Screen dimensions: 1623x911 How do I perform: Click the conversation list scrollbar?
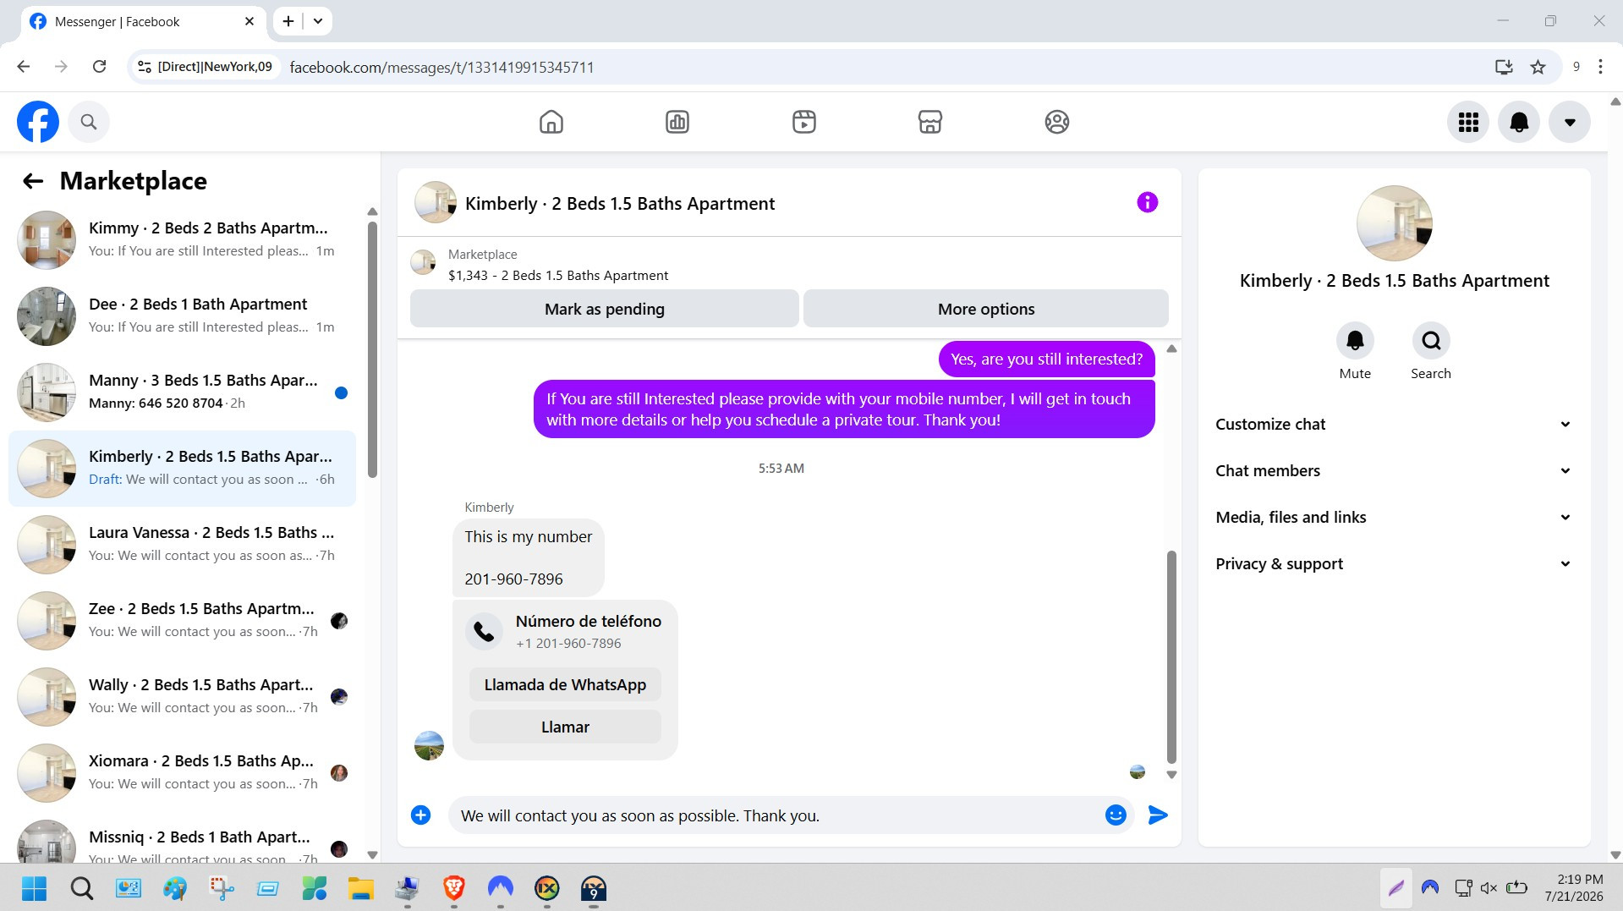tap(372, 348)
